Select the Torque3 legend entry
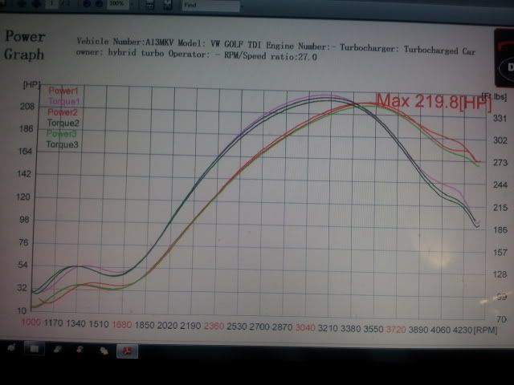 pos(63,144)
